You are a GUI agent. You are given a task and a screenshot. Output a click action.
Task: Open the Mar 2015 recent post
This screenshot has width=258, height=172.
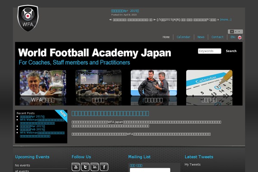(32, 126)
